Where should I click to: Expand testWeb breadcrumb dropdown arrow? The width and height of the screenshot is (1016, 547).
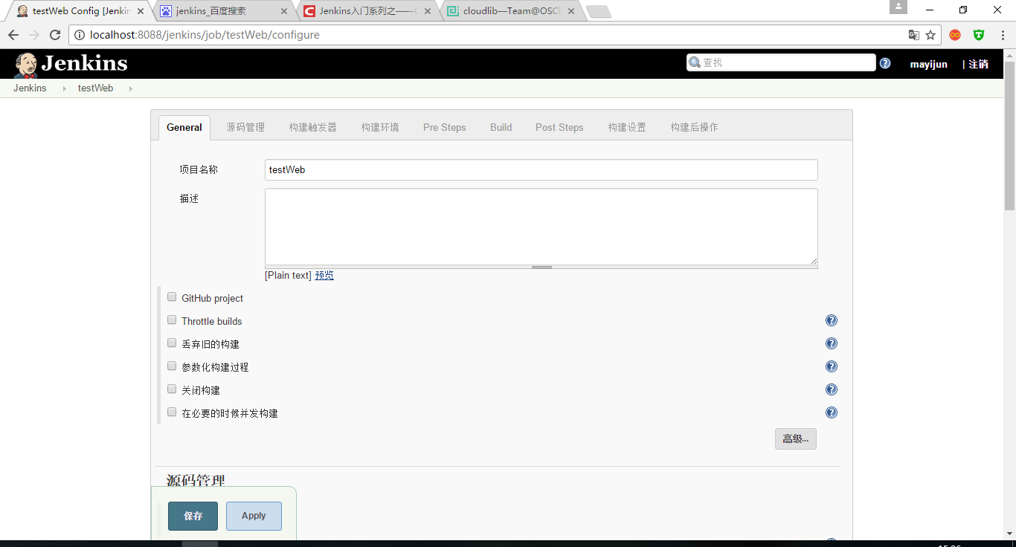(131, 88)
